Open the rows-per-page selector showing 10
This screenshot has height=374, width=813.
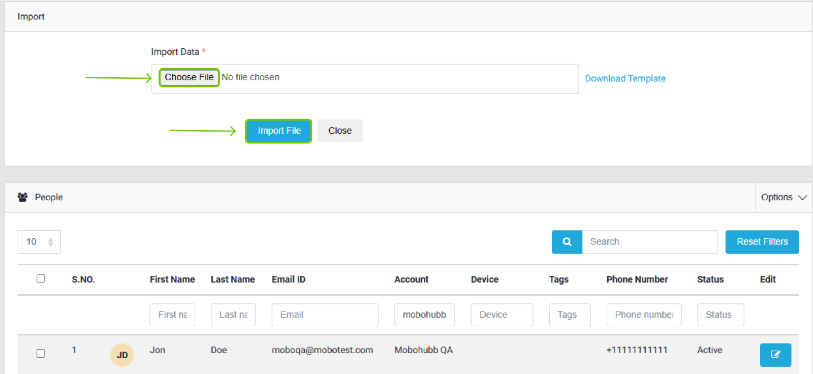pos(39,242)
